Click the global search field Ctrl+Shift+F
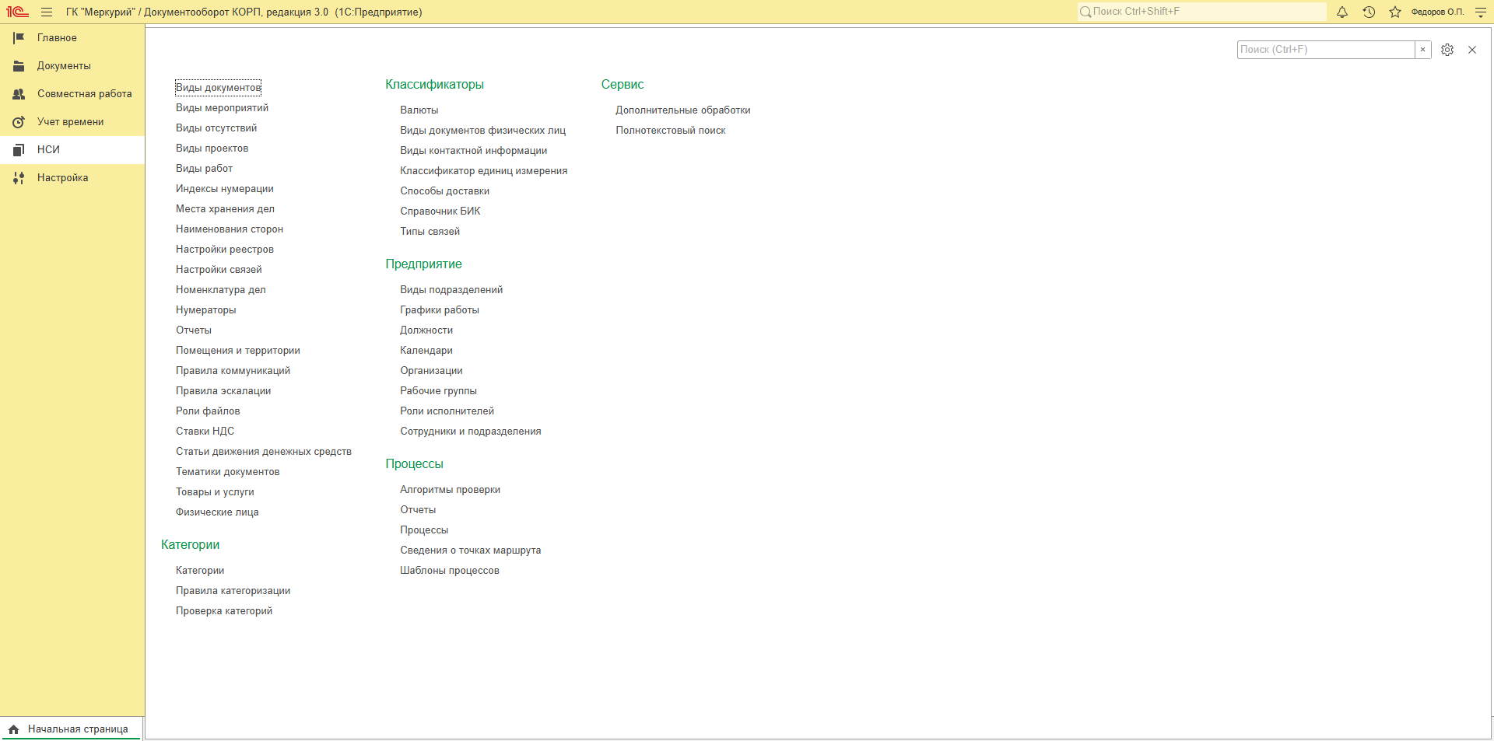This screenshot has width=1494, height=741. pyautogui.click(x=1202, y=12)
